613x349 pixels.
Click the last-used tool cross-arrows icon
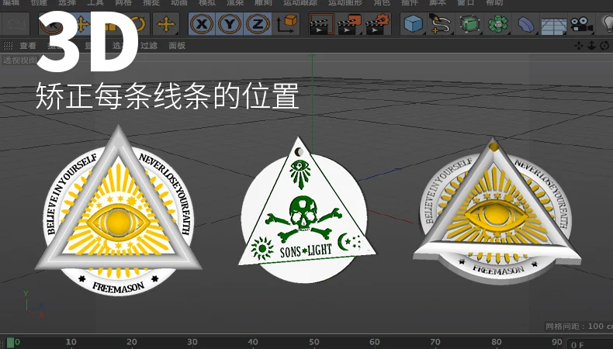pos(166,24)
